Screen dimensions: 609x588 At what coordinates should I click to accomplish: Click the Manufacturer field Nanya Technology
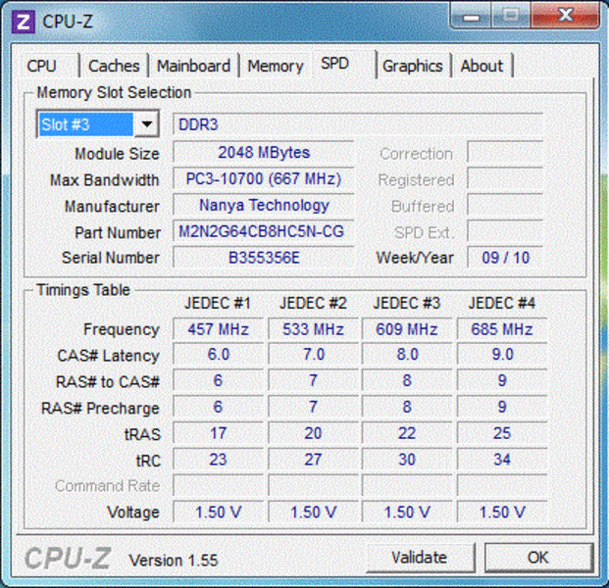pos(263,206)
